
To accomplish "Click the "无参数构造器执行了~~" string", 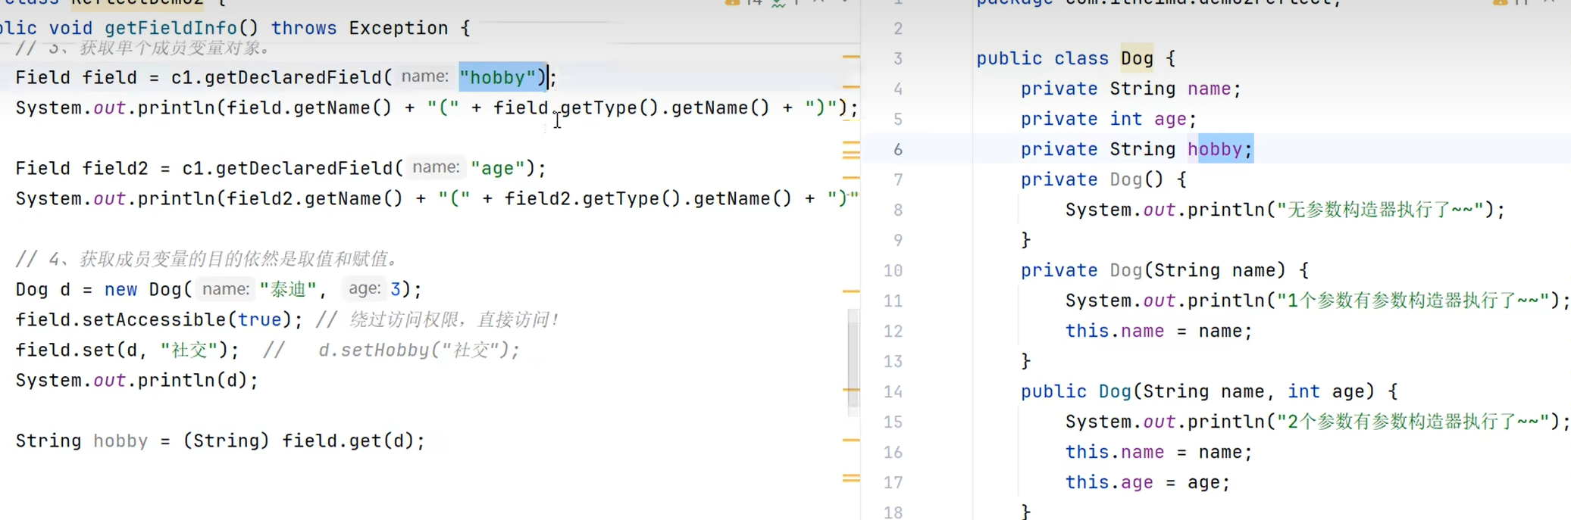I will tap(1380, 210).
